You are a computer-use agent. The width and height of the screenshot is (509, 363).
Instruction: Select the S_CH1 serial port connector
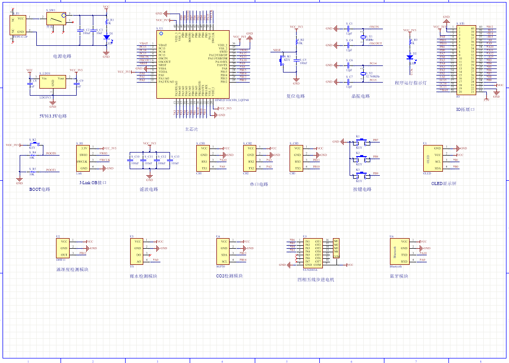tap(203, 158)
